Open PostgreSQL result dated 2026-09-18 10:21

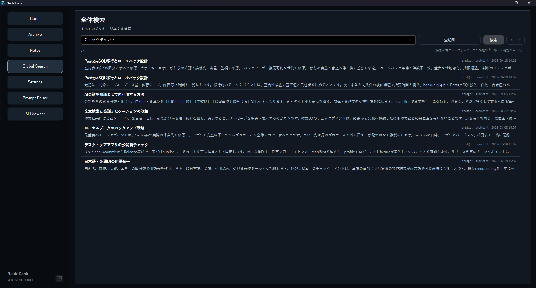[300, 64]
